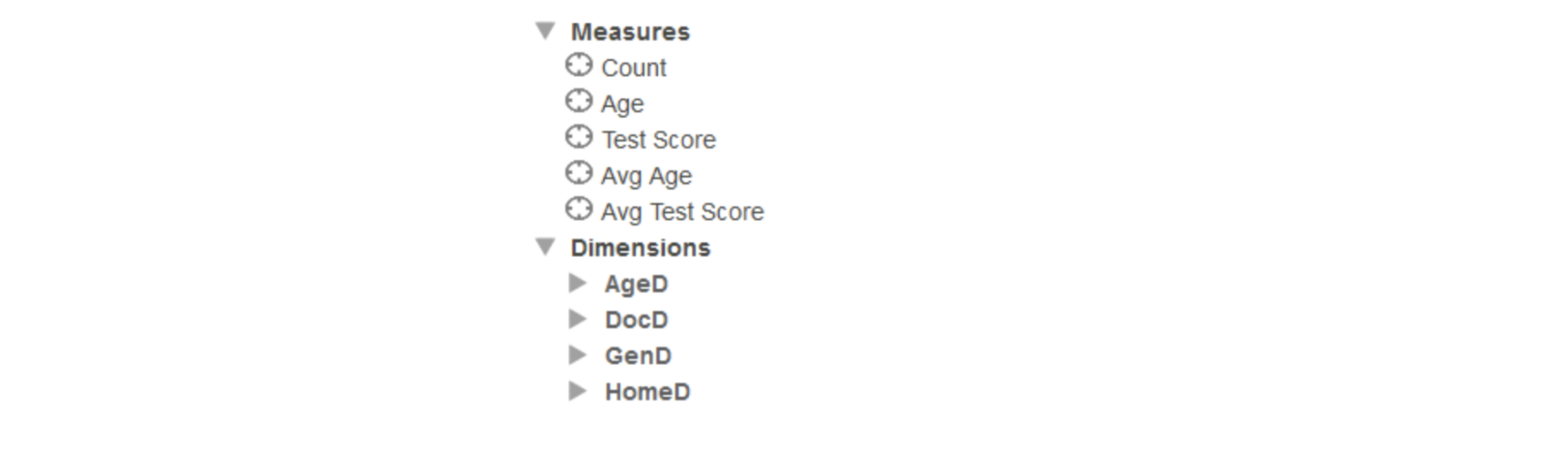Select the HomeD dimension label
The height and width of the screenshot is (449, 1546).
tap(646, 392)
